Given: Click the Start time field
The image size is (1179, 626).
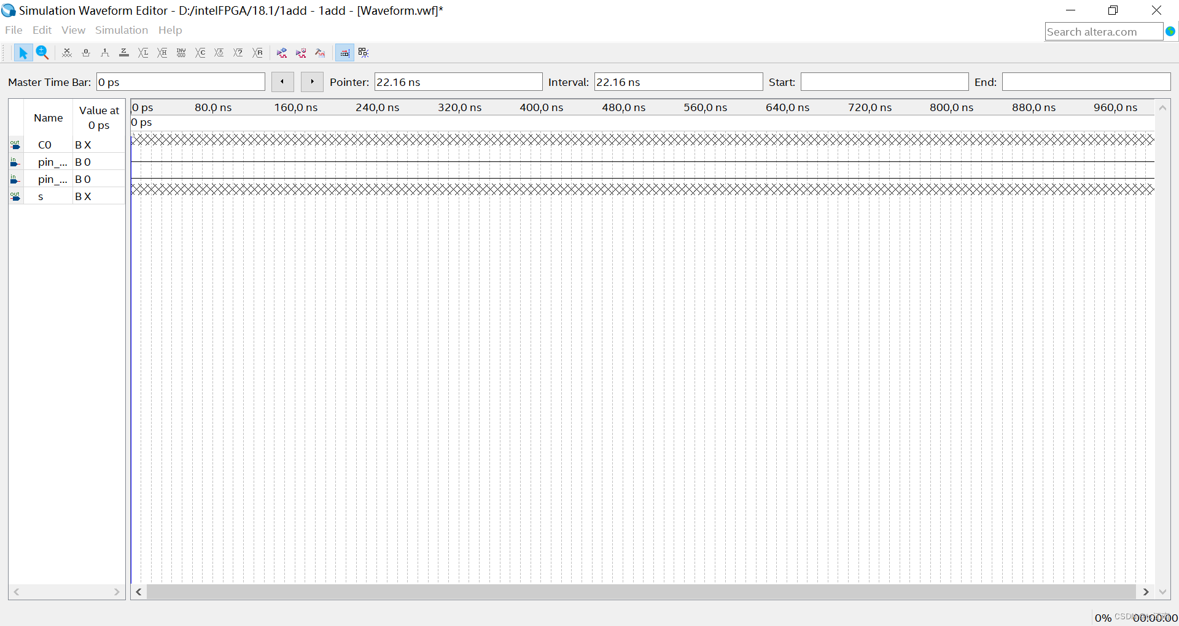Looking at the screenshot, I should pos(884,82).
